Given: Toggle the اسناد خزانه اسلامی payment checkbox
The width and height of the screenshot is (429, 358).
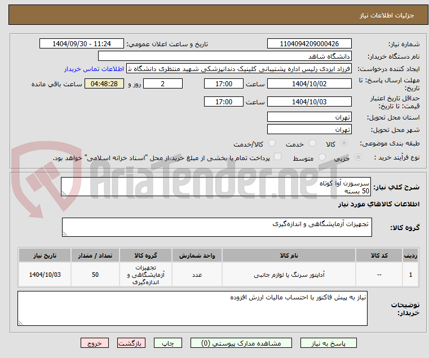Looking at the screenshot, I should 277,157.
